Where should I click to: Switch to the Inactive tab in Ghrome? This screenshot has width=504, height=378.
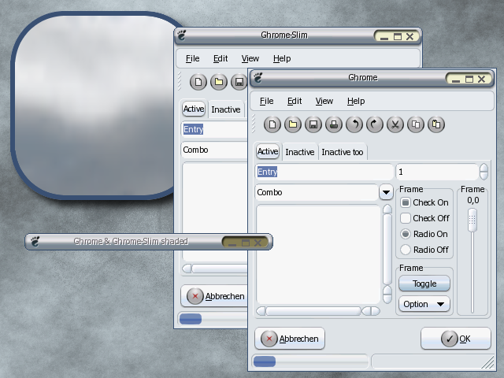(300, 152)
